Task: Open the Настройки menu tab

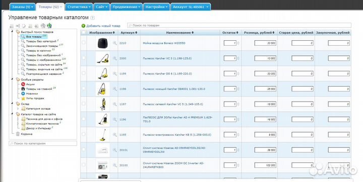Action: pyautogui.click(x=156, y=7)
